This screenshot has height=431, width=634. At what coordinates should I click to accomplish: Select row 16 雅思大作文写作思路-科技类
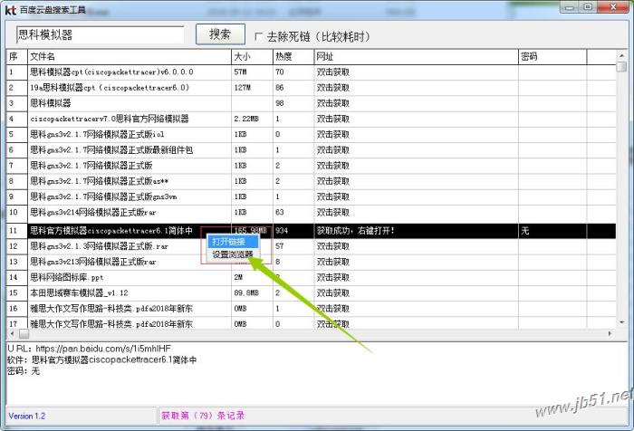coord(312,309)
